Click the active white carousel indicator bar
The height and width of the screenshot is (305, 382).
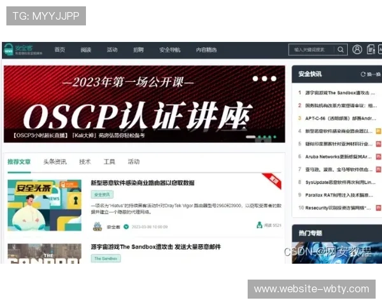coord(250,137)
